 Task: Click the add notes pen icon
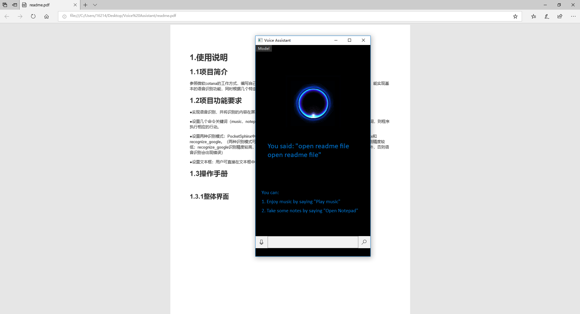pos(547,16)
